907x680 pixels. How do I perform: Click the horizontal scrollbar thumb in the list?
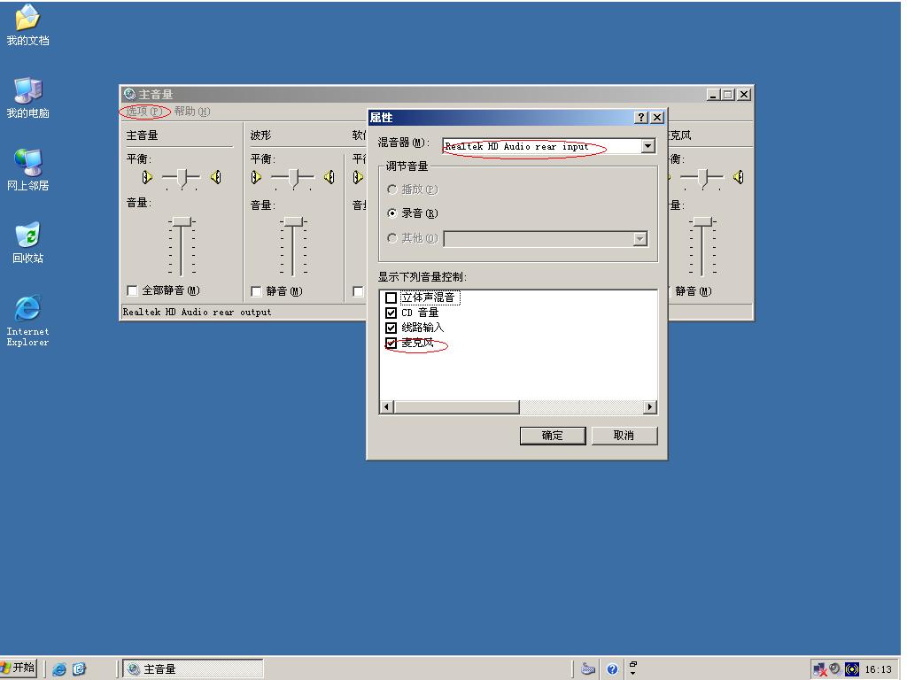pyautogui.click(x=456, y=407)
